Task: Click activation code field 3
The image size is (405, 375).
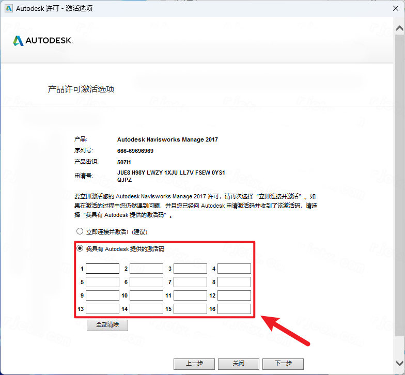Action: (190, 269)
